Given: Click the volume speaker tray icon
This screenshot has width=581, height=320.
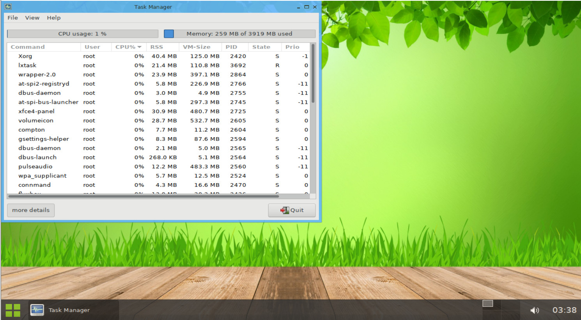Looking at the screenshot, I should [535, 310].
